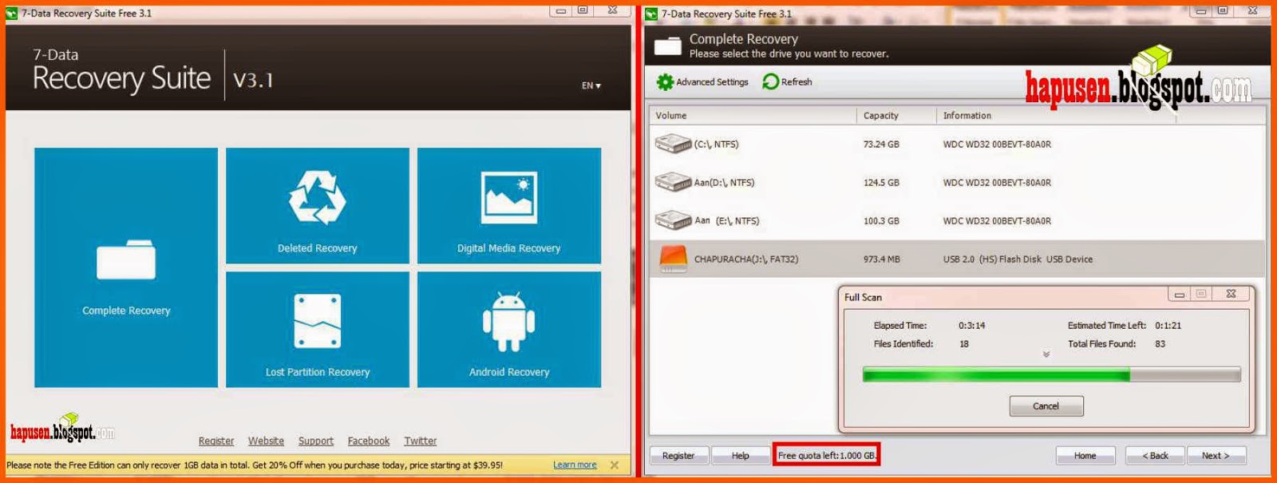Viewport: 1277px width, 483px height.
Task: Open the Support link
Action: pyautogui.click(x=316, y=441)
